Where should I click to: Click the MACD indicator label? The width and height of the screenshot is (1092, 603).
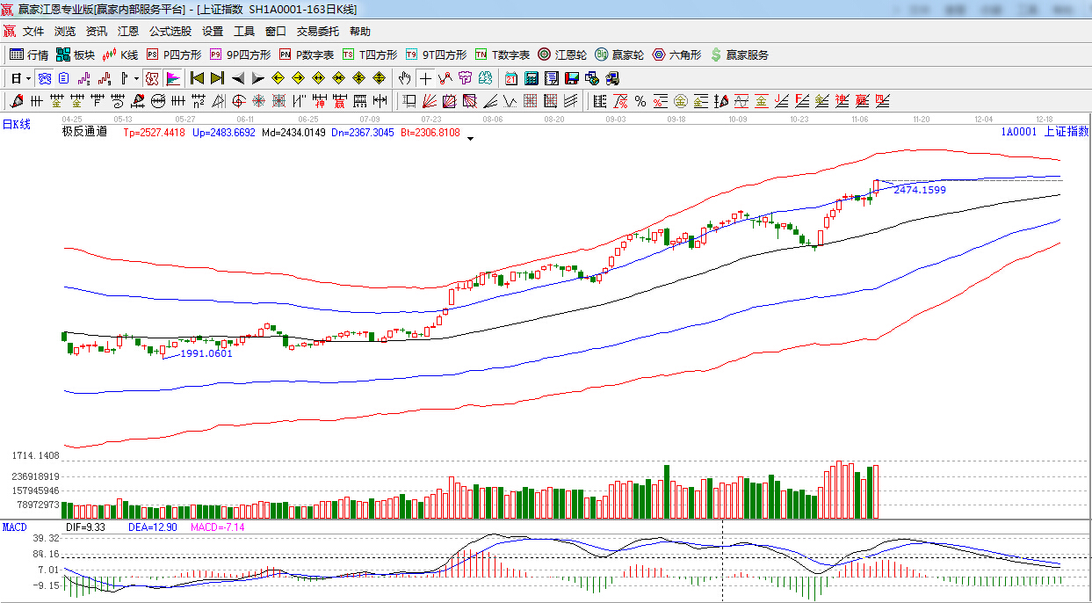[14, 527]
